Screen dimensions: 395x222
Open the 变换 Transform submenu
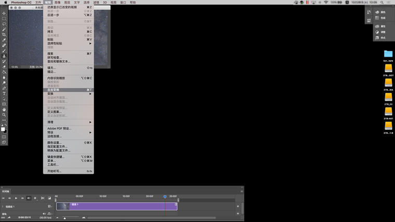69,94
